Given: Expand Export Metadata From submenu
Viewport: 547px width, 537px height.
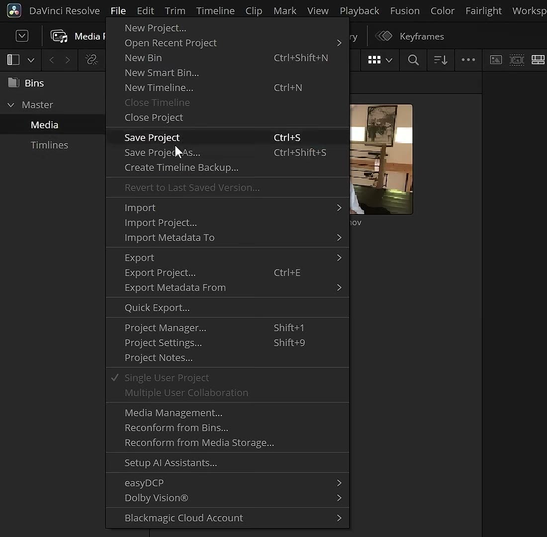Looking at the screenshot, I should click(x=339, y=287).
